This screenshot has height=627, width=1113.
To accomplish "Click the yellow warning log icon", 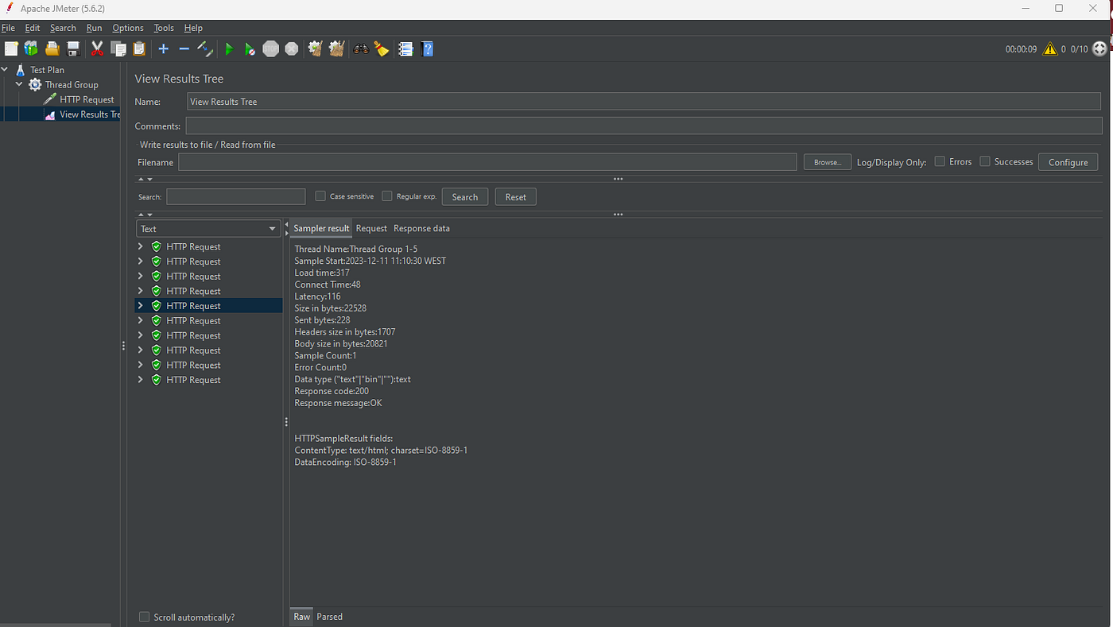I will click(x=1050, y=49).
